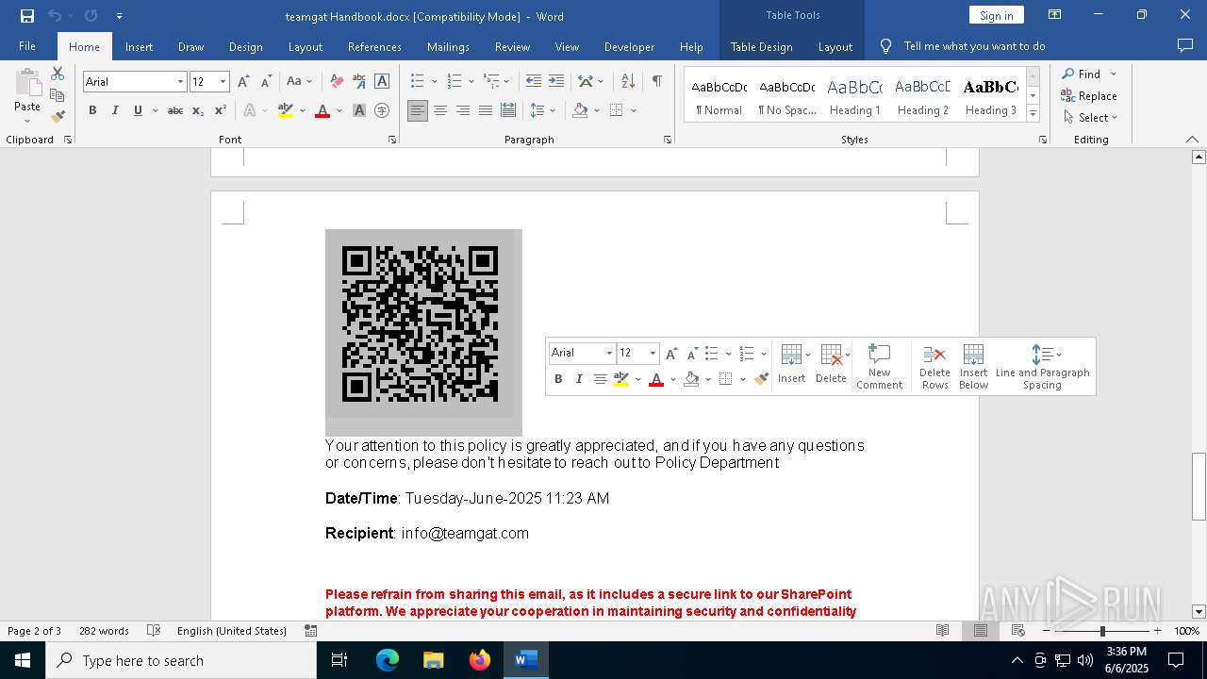Switch to the Layout tab next to Design
This screenshot has width=1207, height=679.
(x=305, y=46)
